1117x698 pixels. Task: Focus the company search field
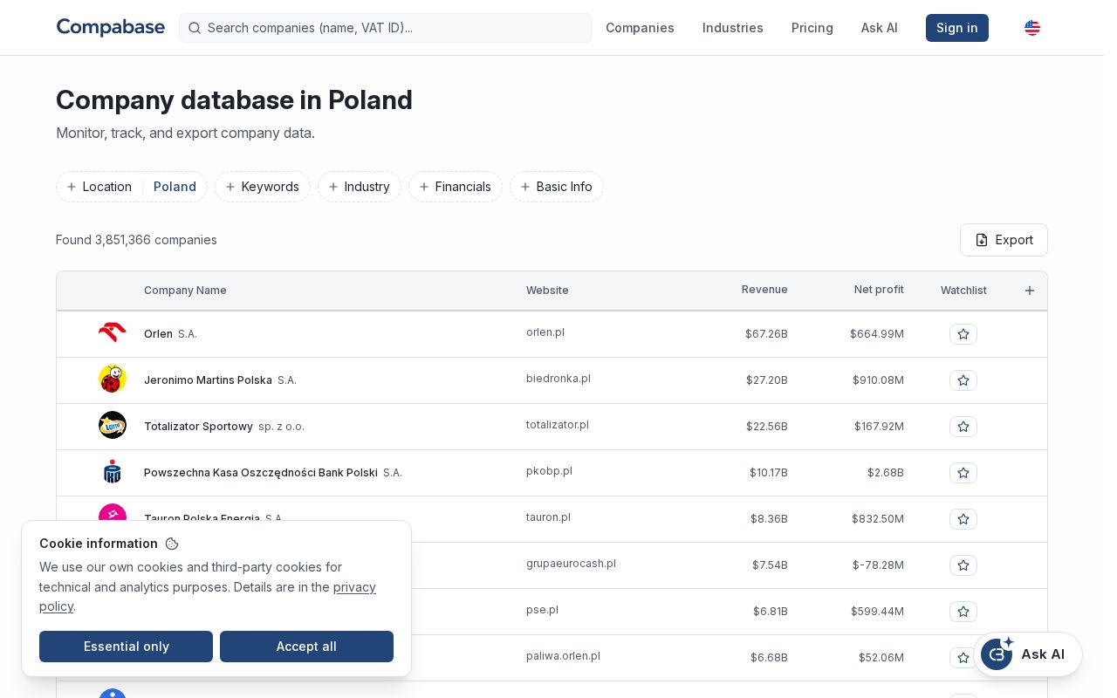coord(385,28)
